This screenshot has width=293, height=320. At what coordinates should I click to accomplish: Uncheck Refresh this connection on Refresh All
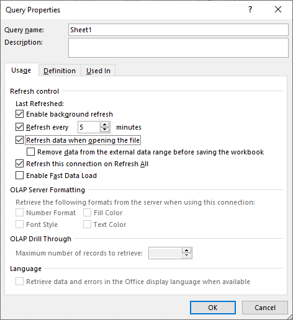tap(19, 164)
